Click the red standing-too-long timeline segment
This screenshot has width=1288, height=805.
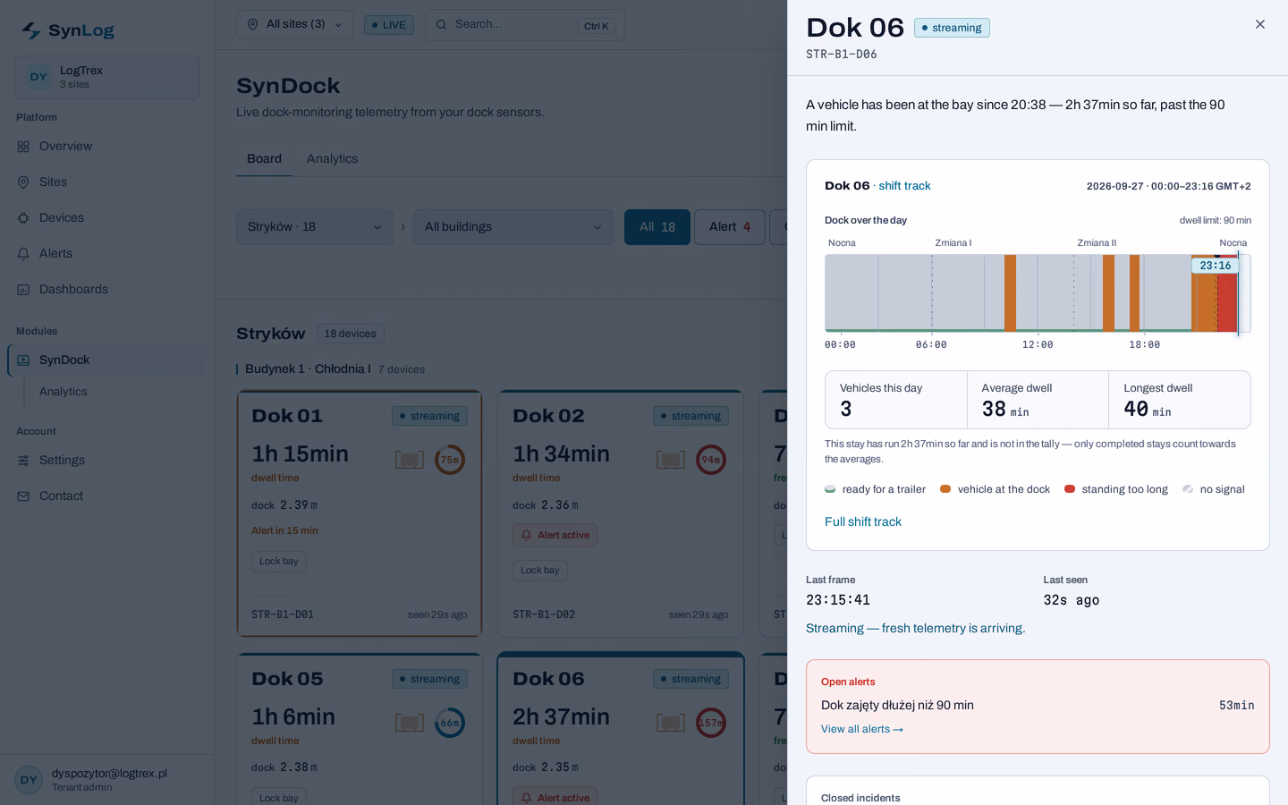click(1227, 295)
